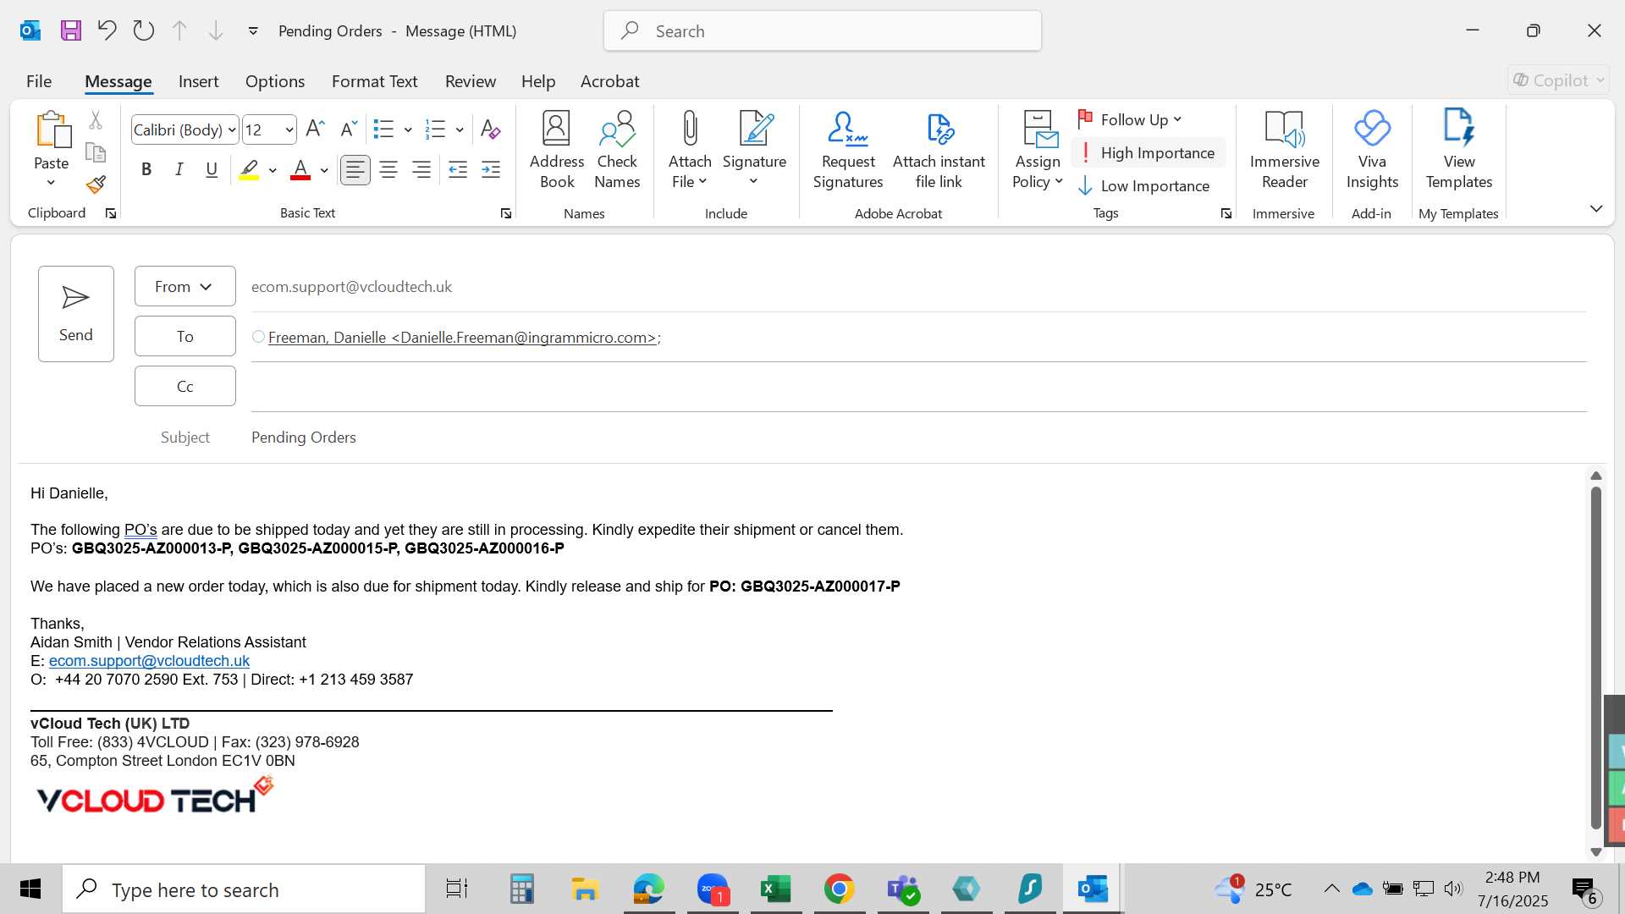Click ecom.support@vcloudtech.uk signature link
The height and width of the screenshot is (914, 1625).
pyautogui.click(x=149, y=661)
